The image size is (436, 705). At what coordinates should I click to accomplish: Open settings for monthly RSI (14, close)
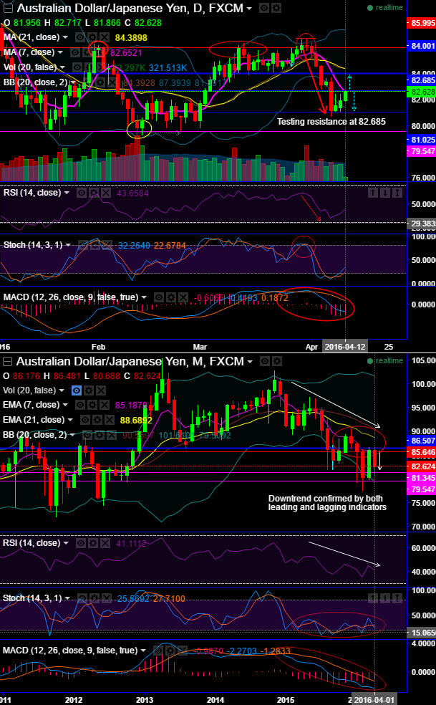(x=92, y=543)
